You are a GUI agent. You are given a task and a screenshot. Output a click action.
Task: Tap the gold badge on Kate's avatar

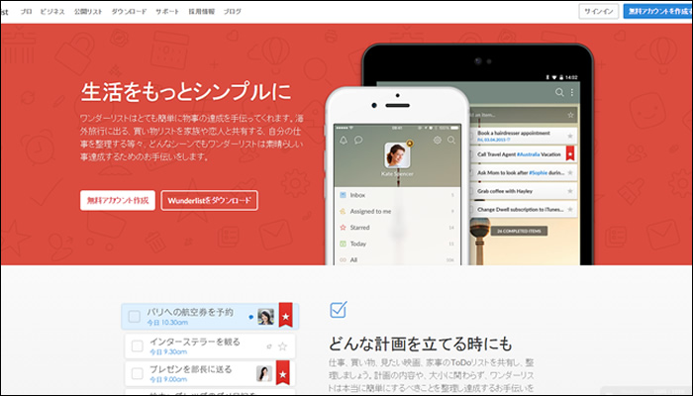[x=410, y=144]
